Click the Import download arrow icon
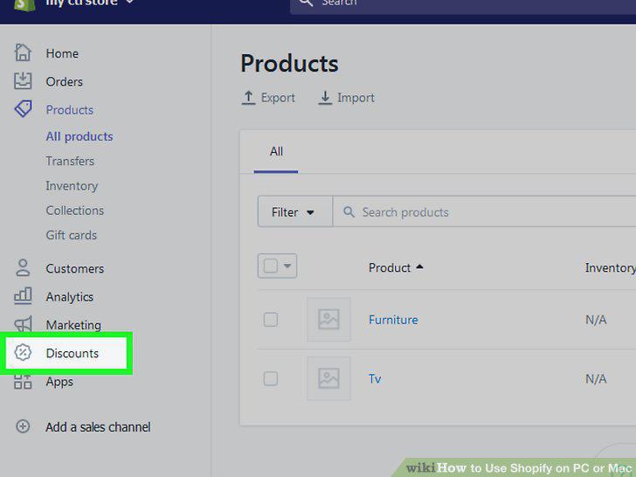The width and height of the screenshot is (636, 477). coord(325,98)
